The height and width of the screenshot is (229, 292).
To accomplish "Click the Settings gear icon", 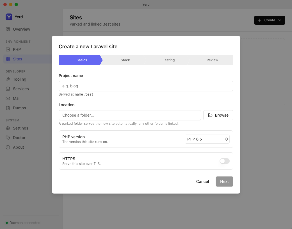I will click(x=8, y=128).
